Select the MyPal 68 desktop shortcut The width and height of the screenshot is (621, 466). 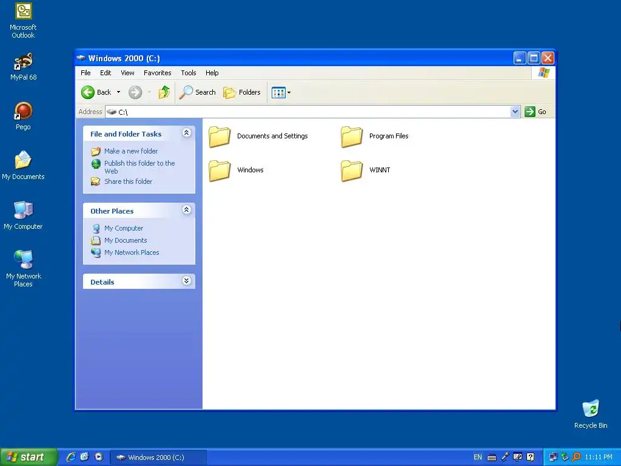[x=23, y=67]
